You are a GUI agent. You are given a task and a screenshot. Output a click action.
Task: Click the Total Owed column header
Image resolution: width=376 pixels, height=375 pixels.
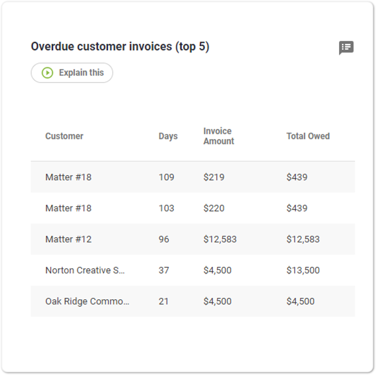[308, 136]
